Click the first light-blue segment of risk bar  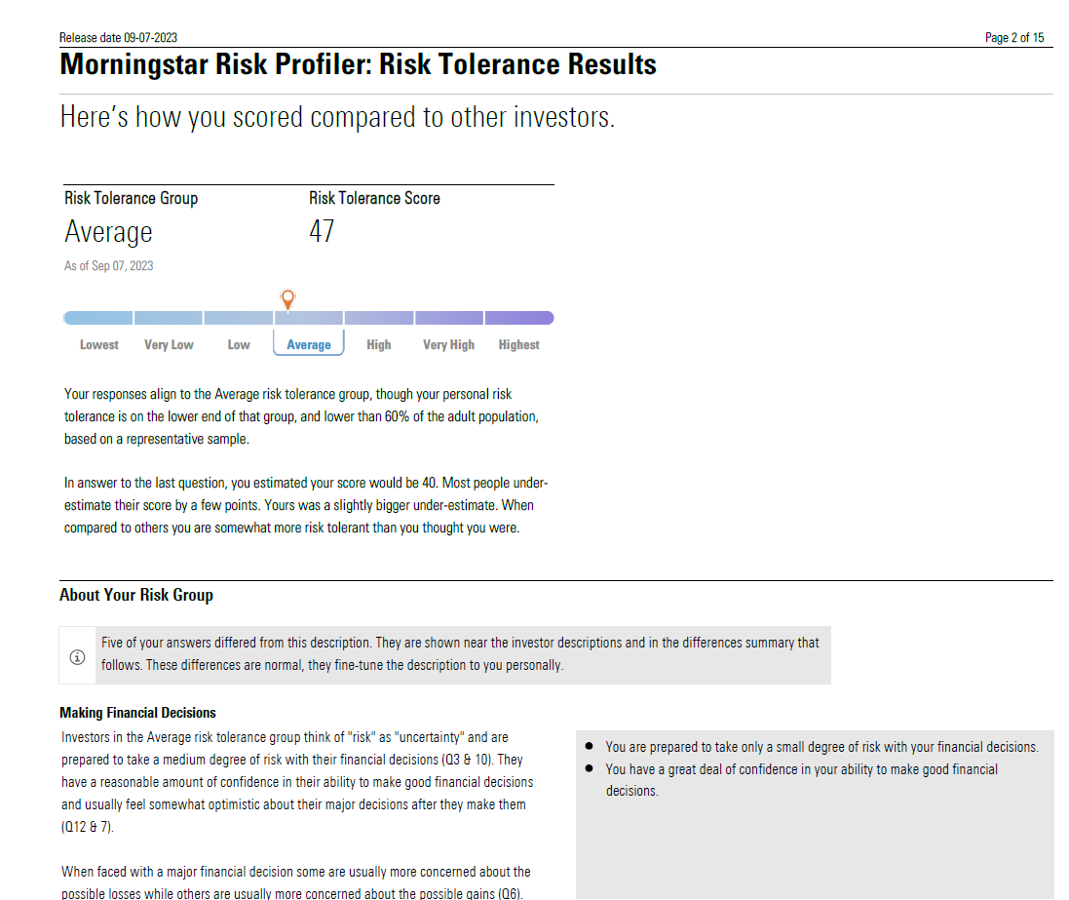pyautogui.click(x=98, y=318)
